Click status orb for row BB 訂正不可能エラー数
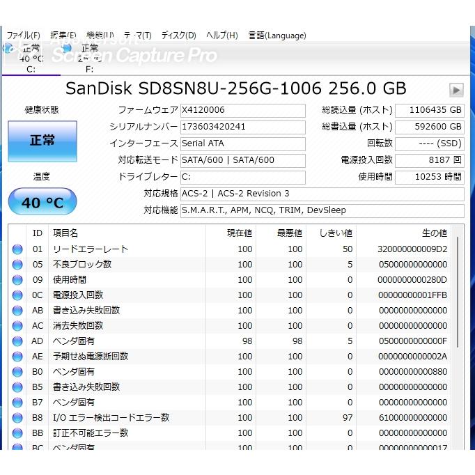The height and width of the screenshot is (475, 475). 17,433
